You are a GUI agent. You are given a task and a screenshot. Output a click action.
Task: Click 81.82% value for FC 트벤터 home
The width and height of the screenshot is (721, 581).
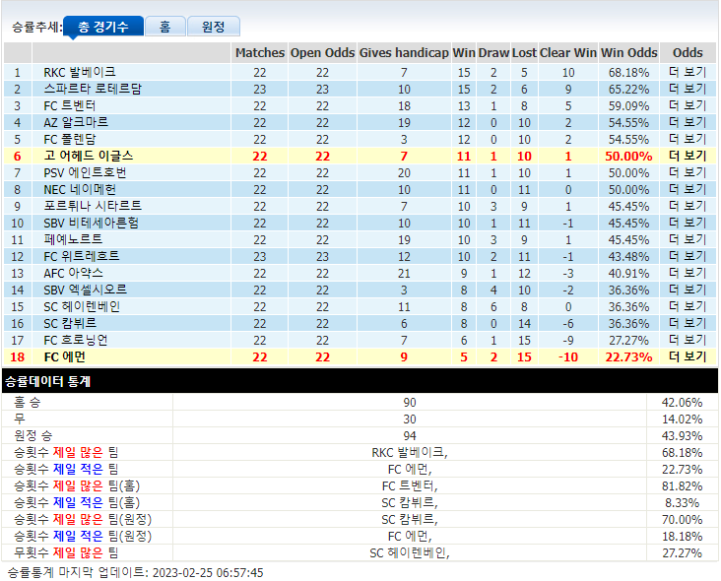(682, 486)
